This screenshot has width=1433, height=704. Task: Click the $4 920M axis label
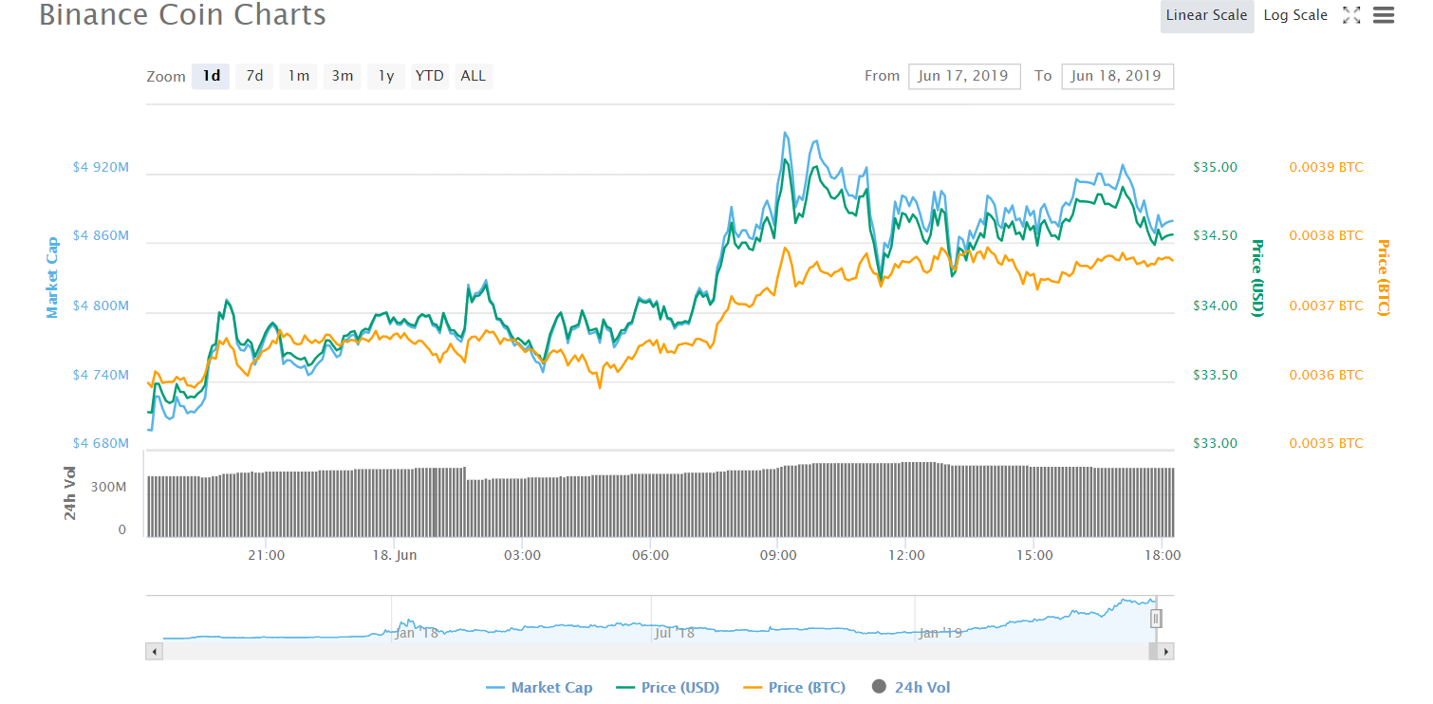tap(101, 167)
